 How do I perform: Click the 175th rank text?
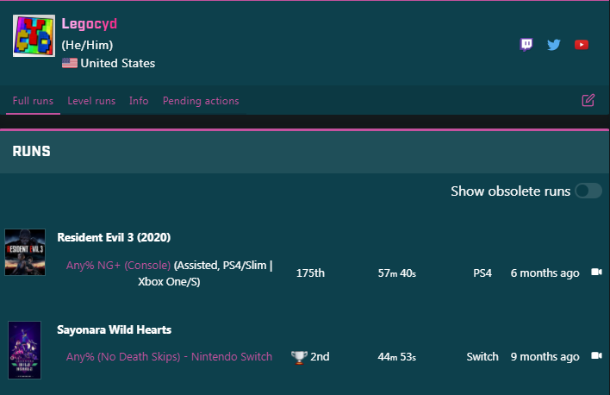coord(310,273)
